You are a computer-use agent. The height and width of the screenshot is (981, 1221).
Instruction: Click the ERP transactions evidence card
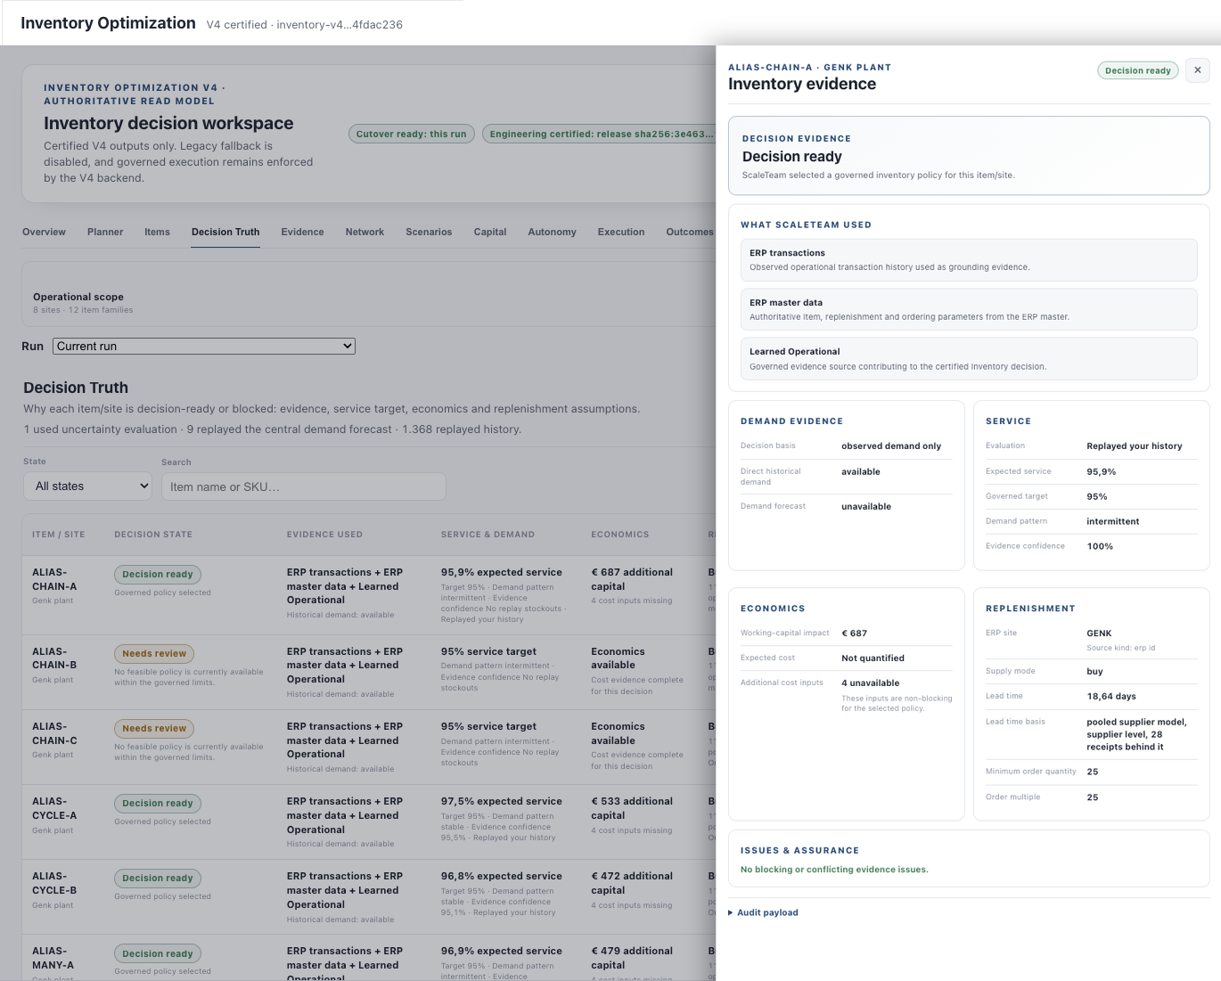point(969,260)
